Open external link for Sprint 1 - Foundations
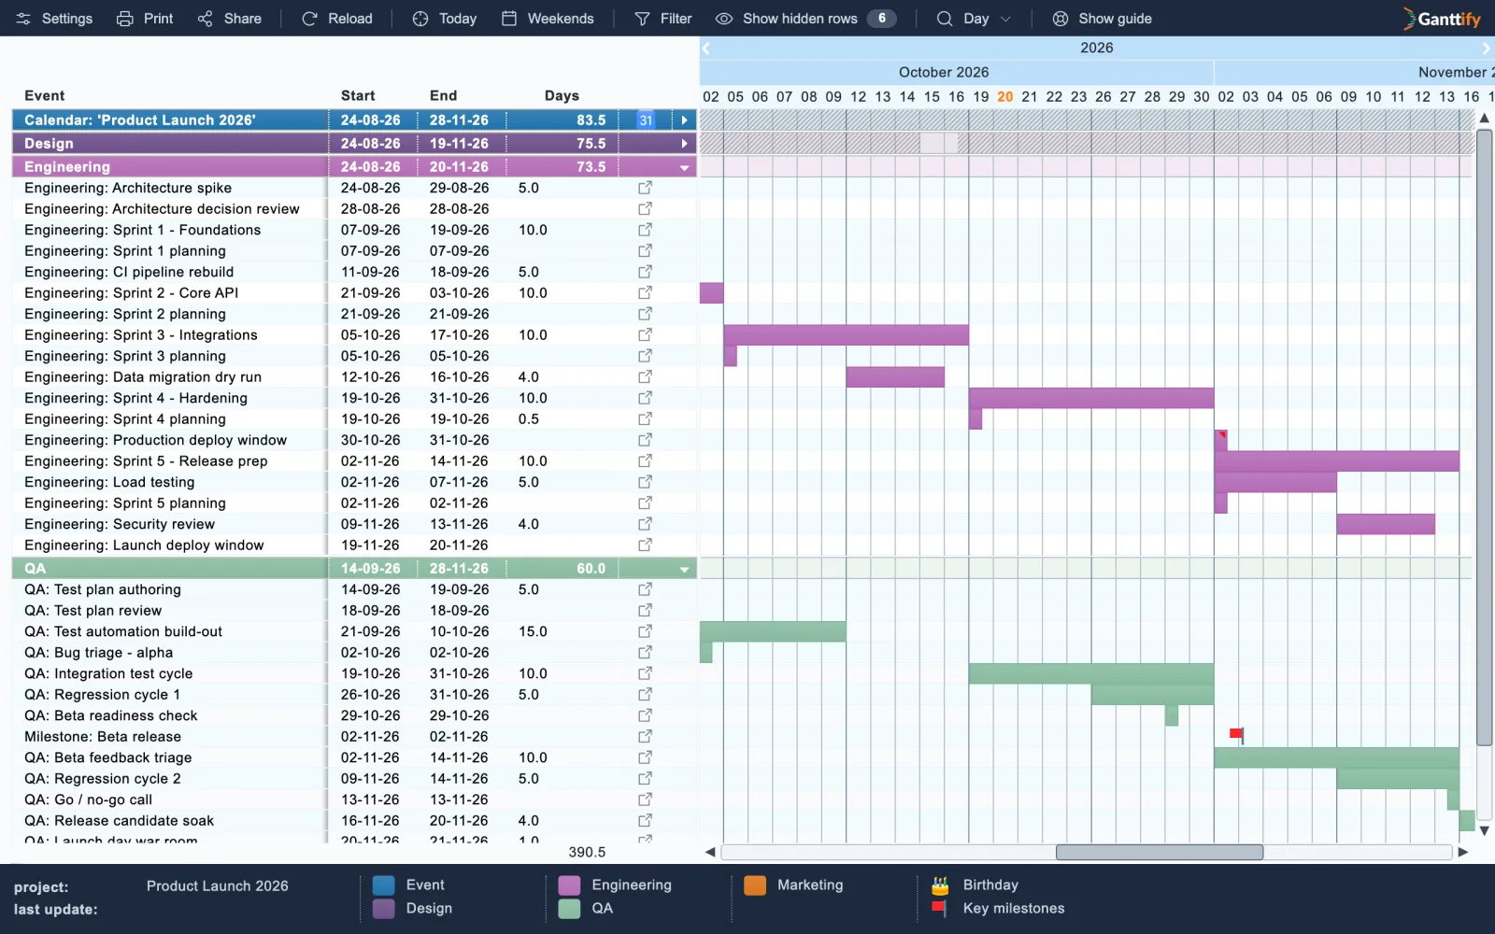The image size is (1495, 934). (645, 230)
